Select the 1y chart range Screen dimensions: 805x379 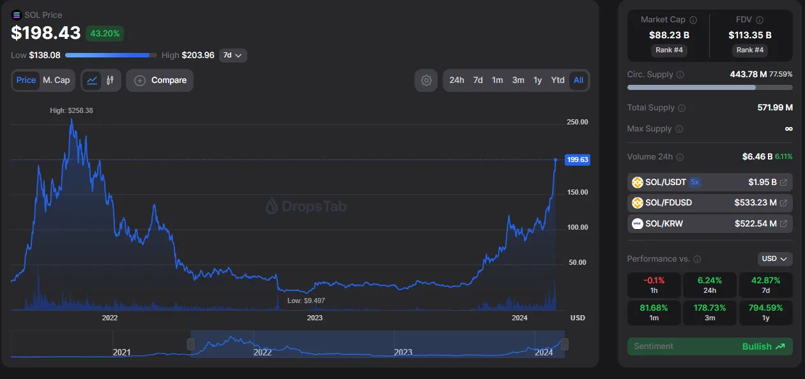click(538, 80)
